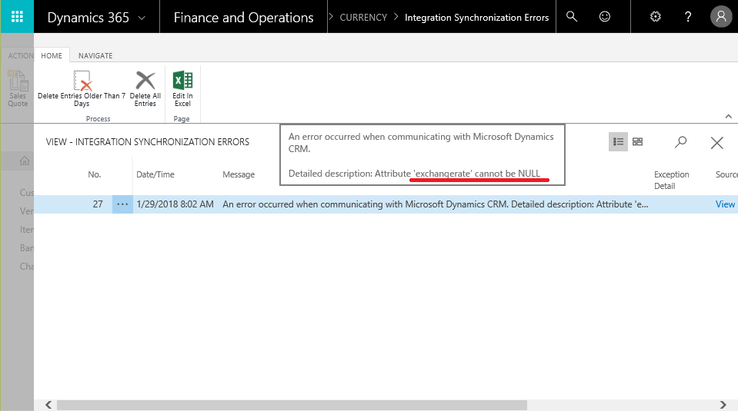Click Delete Entries Older Than 7 Days

[82, 89]
